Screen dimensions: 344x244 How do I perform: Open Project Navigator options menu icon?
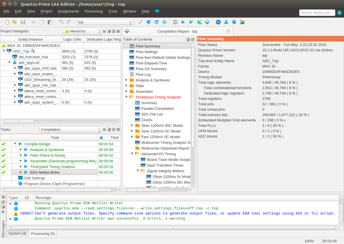(x=104, y=31)
